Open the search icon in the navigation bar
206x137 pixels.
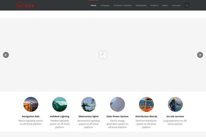(x=187, y=5)
